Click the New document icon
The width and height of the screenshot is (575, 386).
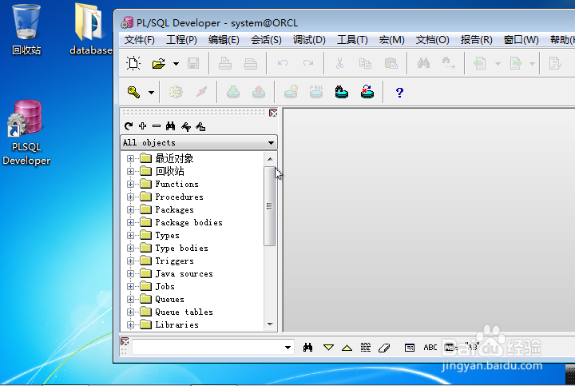pyautogui.click(x=133, y=63)
